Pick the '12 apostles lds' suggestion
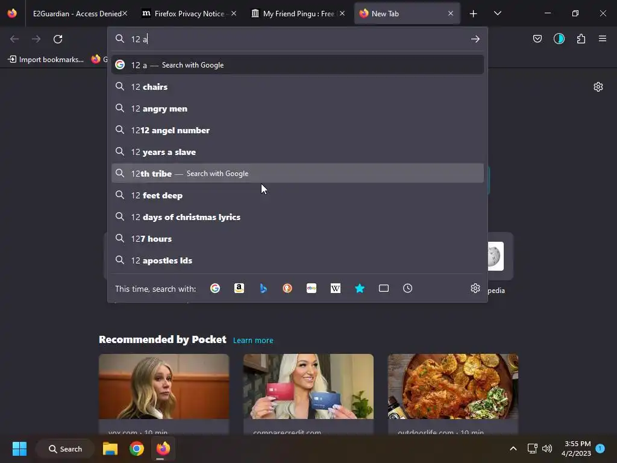 (x=298, y=260)
